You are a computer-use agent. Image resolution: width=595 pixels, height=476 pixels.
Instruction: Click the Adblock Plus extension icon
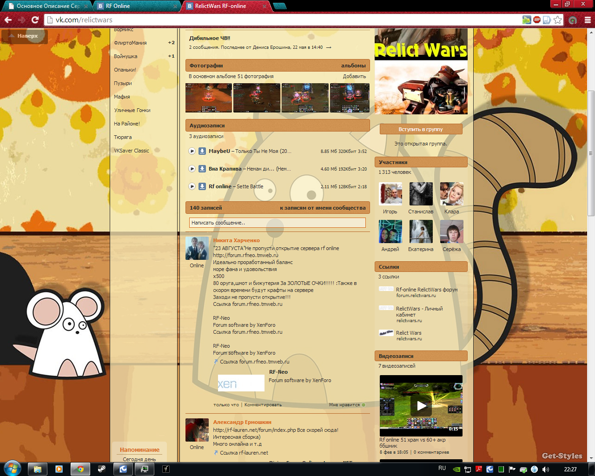tap(537, 20)
